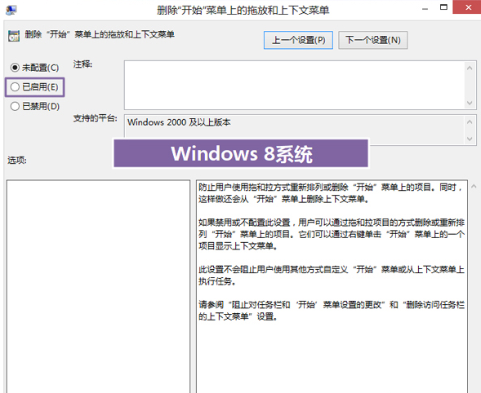The width and height of the screenshot is (481, 393).
Task: Click the help description scroll up arrow
Action: pyautogui.click(x=474, y=186)
